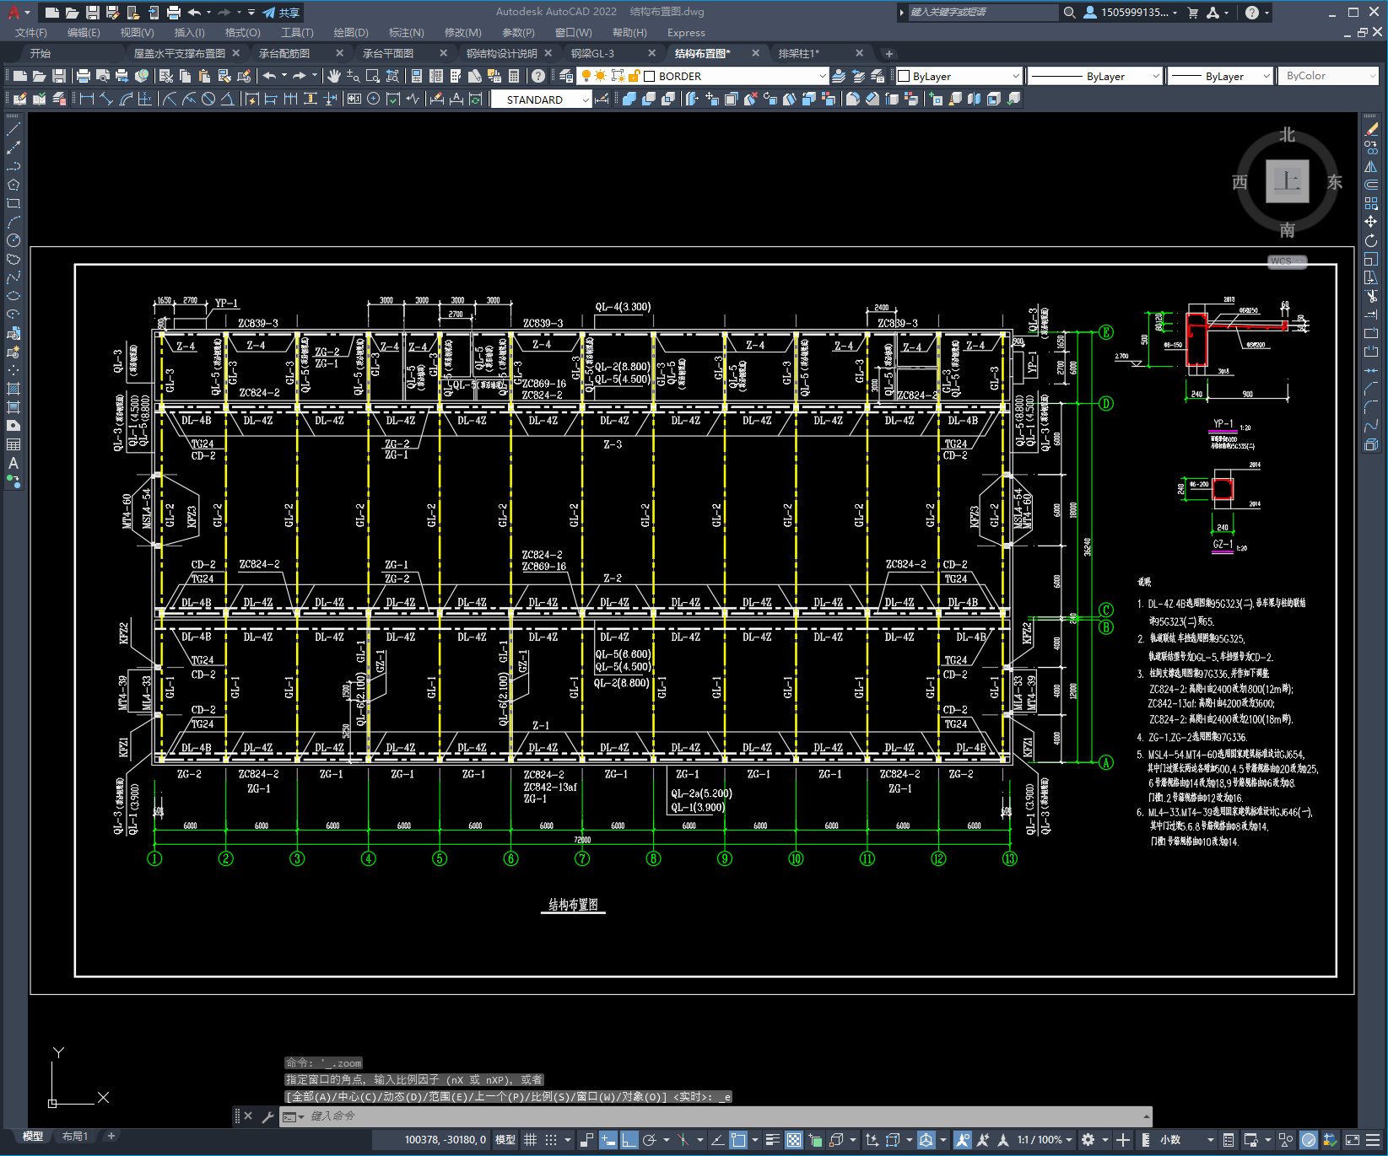Select the Circle tool in draw toolbar

click(x=14, y=240)
